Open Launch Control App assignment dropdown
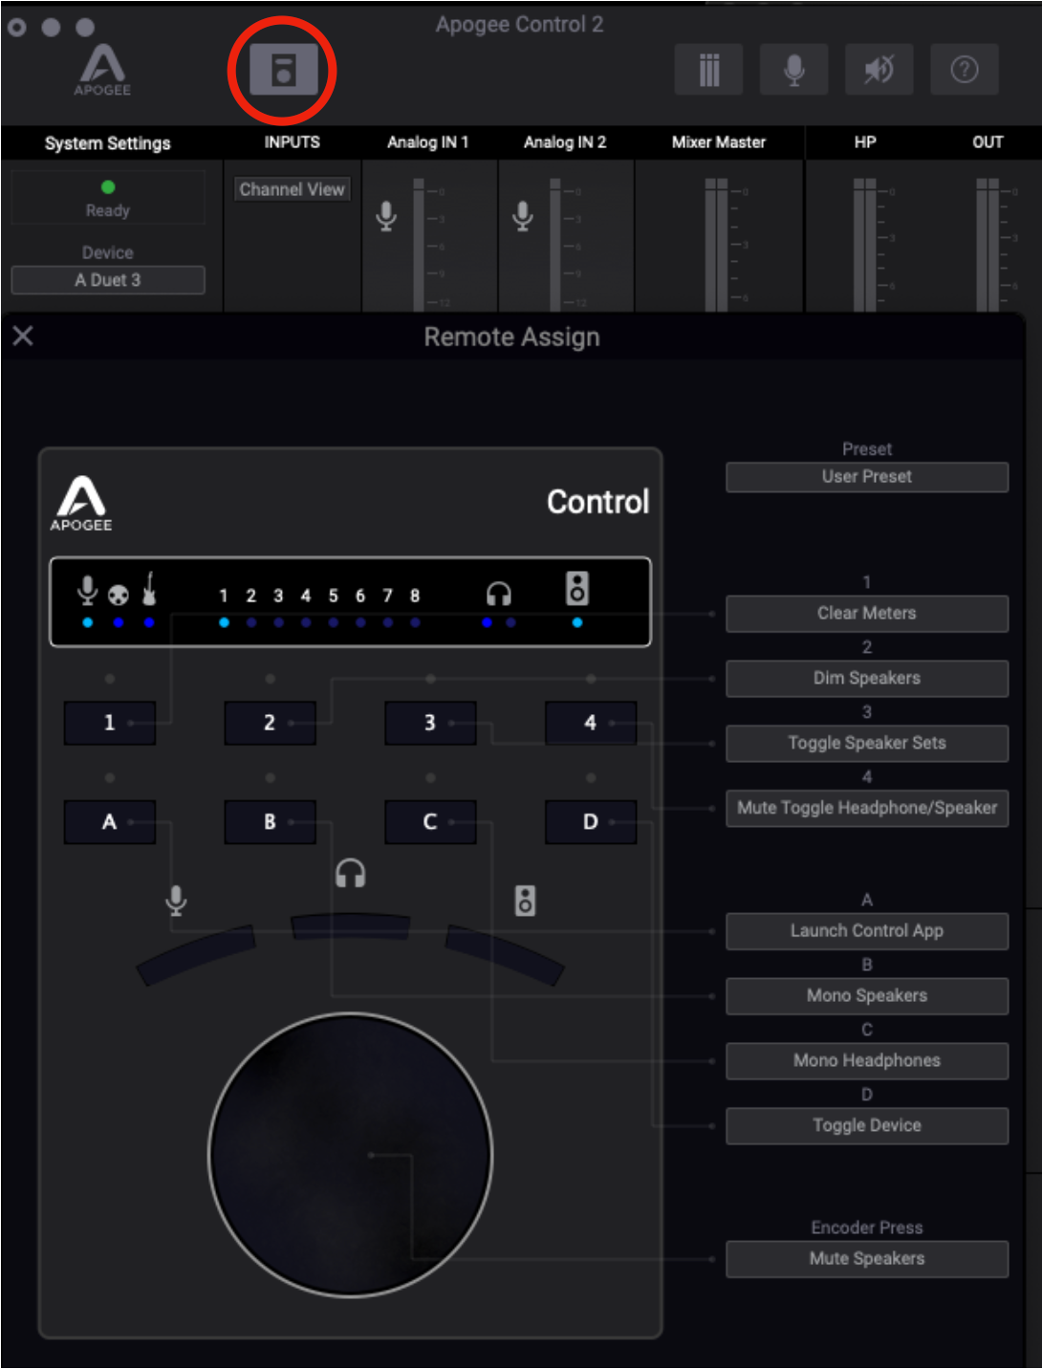This screenshot has width=1042, height=1369. 867,931
